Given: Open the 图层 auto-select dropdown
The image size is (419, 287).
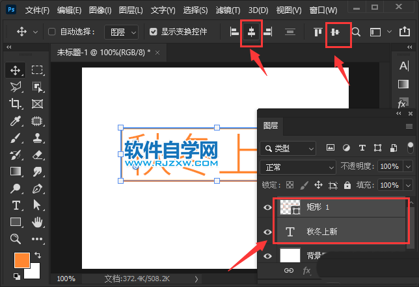Looking at the screenshot, I should (x=121, y=32).
